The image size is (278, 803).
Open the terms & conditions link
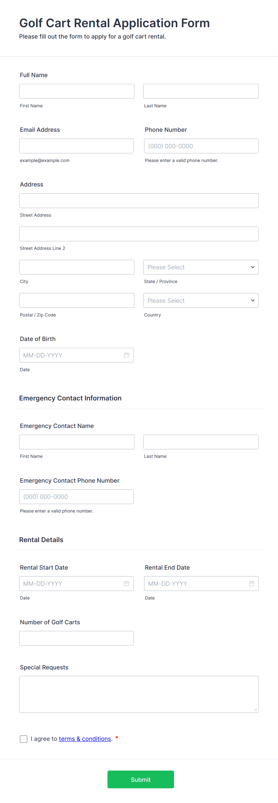tap(85, 739)
